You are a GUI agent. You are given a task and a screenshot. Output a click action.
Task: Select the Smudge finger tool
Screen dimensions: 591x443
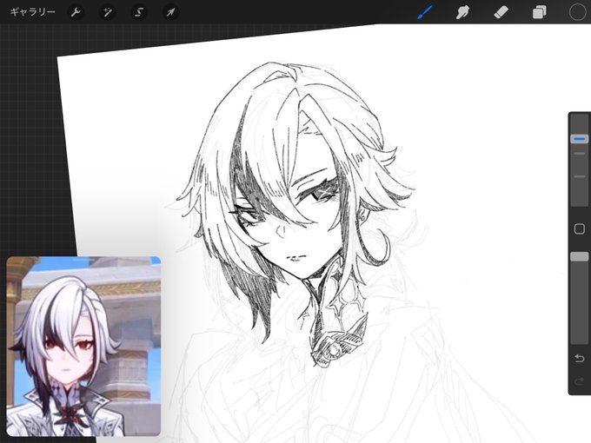click(463, 12)
